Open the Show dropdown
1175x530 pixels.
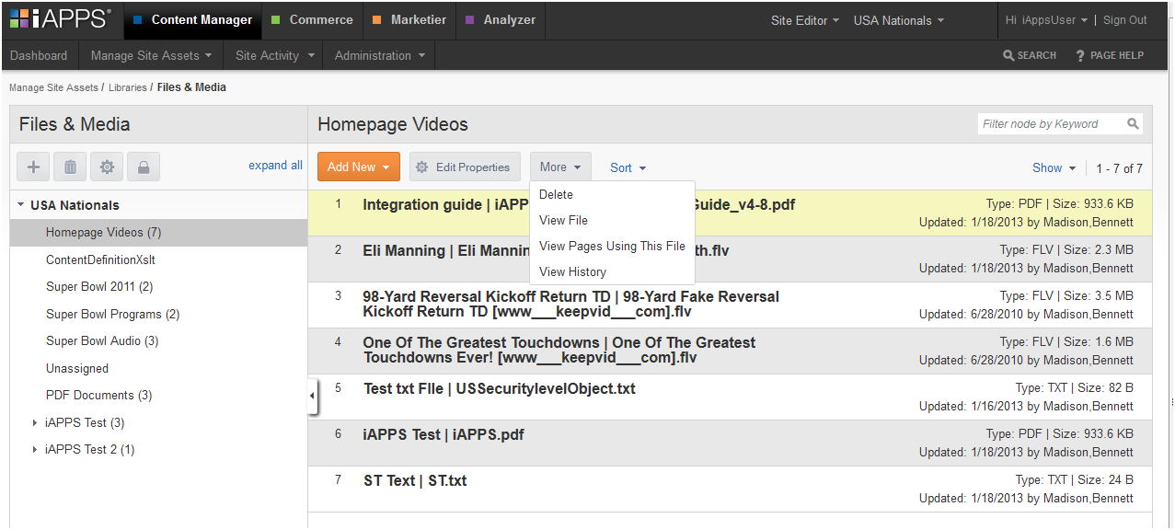coord(1054,167)
